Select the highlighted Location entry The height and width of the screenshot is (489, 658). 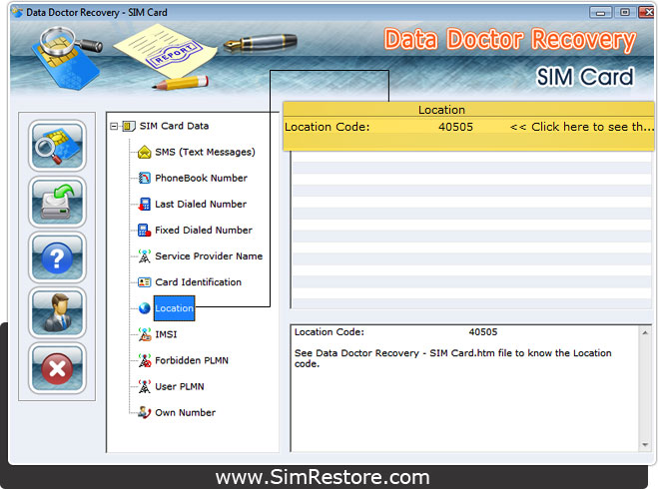[x=174, y=308]
